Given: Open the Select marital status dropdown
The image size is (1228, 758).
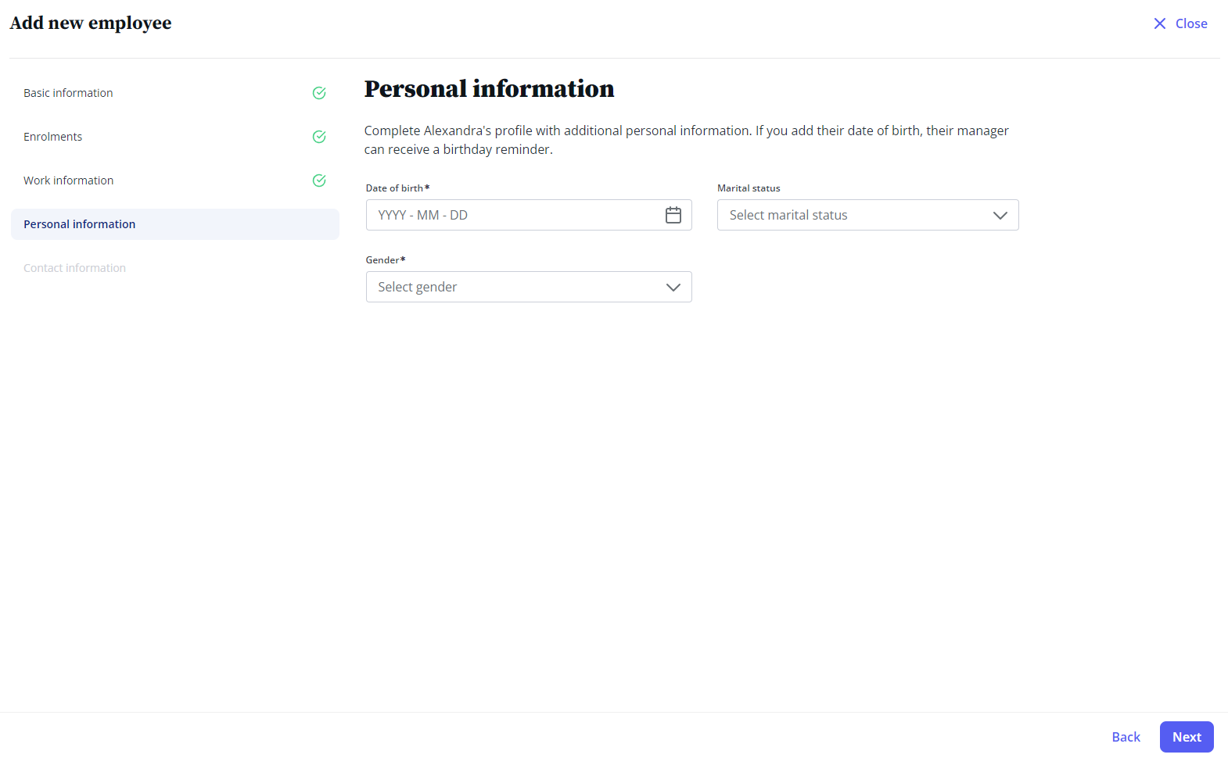Looking at the screenshot, I should [867, 215].
